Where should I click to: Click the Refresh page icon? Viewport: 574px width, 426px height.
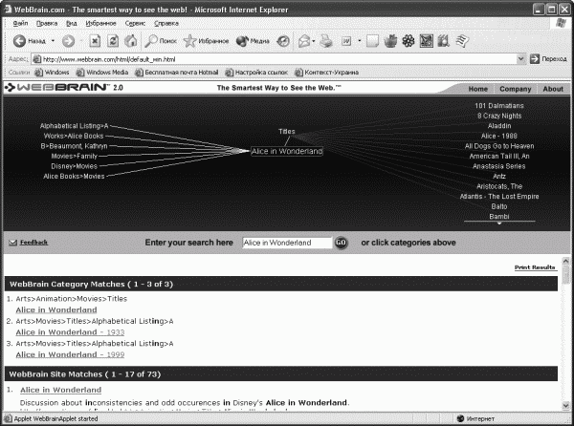tap(113, 41)
